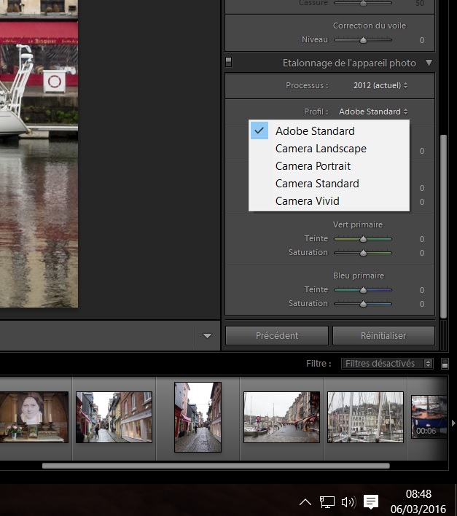Select the portrait painting thumbnail in filmstrip
Screen dimensions: 457x516
34,417
